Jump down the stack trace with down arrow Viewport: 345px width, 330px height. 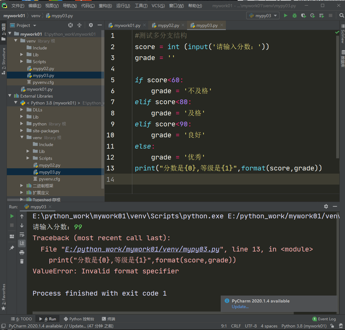click(22, 226)
